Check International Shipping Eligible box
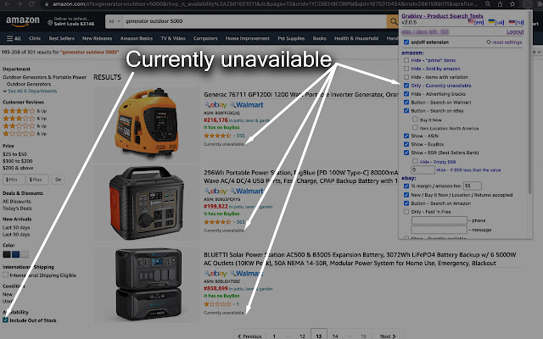 pyautogui.click(x=6, y=275)
